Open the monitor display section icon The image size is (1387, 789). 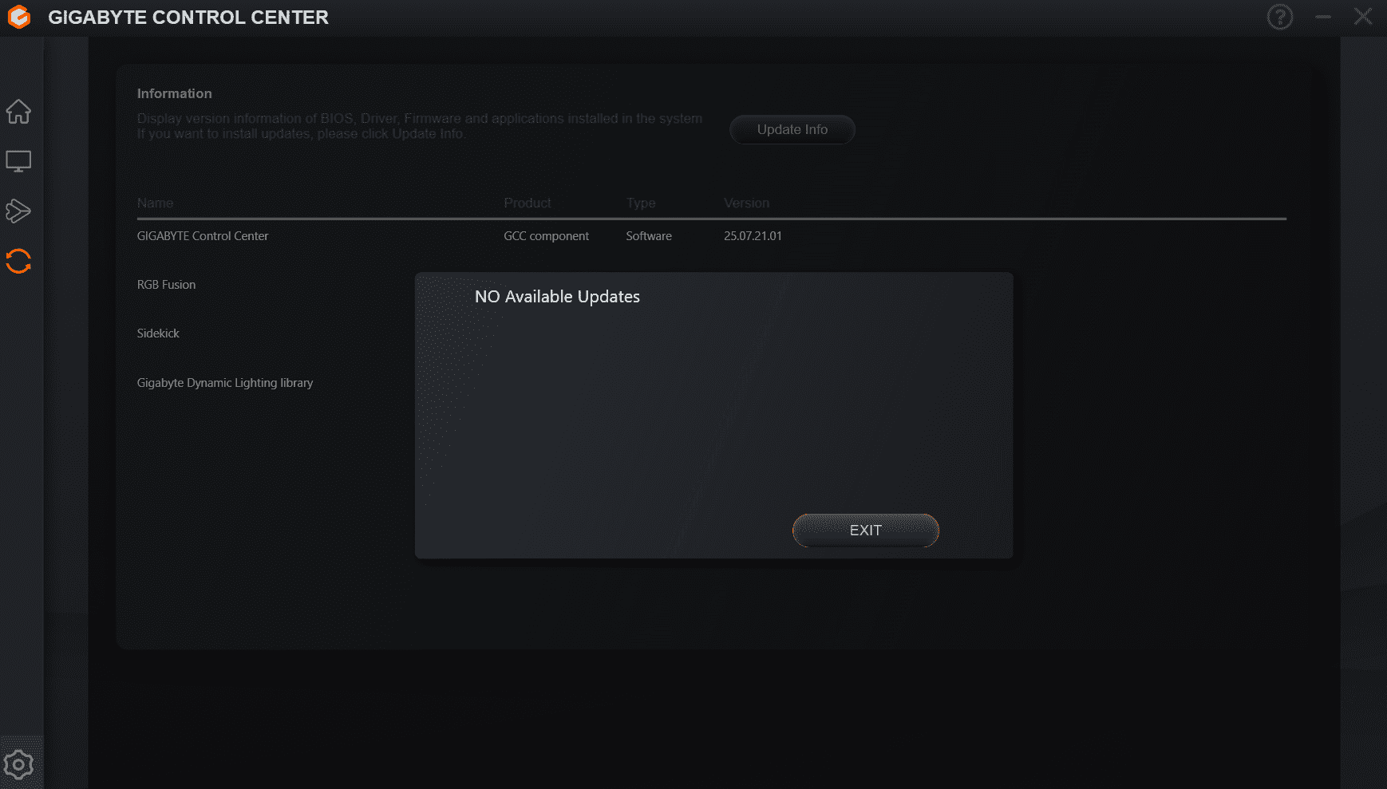[18, 161]
